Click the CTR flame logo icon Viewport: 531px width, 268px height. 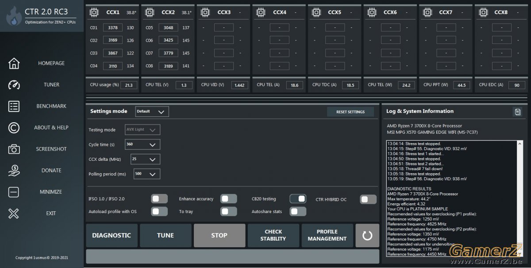(x=14, y=16)
